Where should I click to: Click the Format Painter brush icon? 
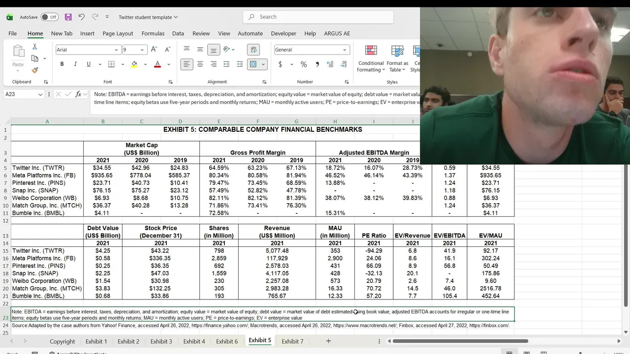(34, 70)
